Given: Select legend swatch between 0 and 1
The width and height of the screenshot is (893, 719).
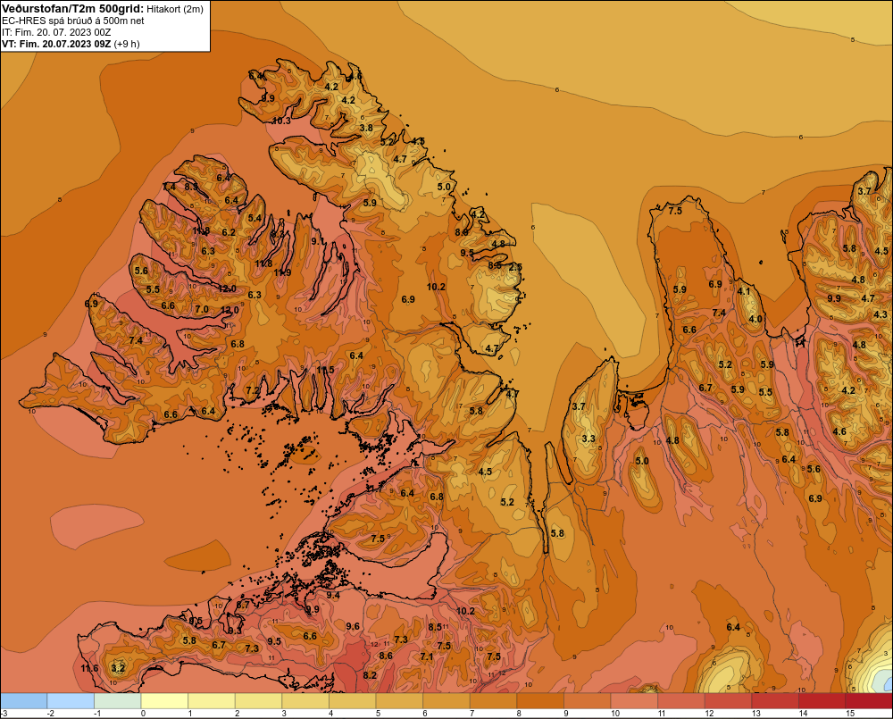Looking at the screenshot, I should click(164, 701).
